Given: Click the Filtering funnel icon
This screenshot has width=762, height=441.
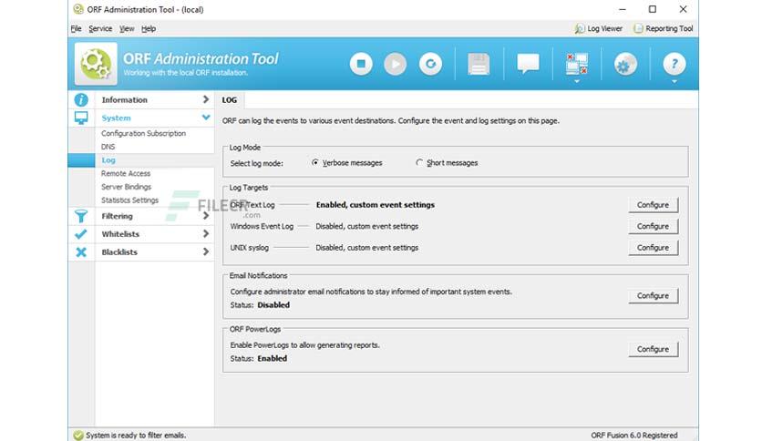Looking at the screenshot, I should (x=81, y=216).
